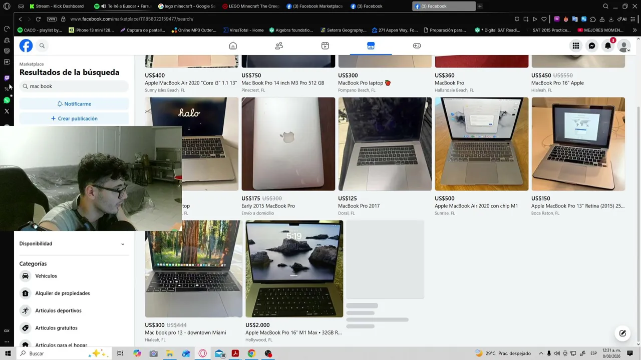The width and height of the screenshot is (641, 360).
Task: Switch to the Te Iré a Buscar tab
Action: [x=123, y=6]
